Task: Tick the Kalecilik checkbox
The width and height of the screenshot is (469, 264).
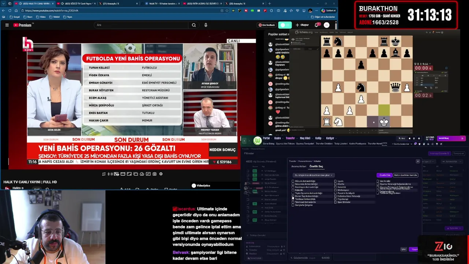Action: 293,190
